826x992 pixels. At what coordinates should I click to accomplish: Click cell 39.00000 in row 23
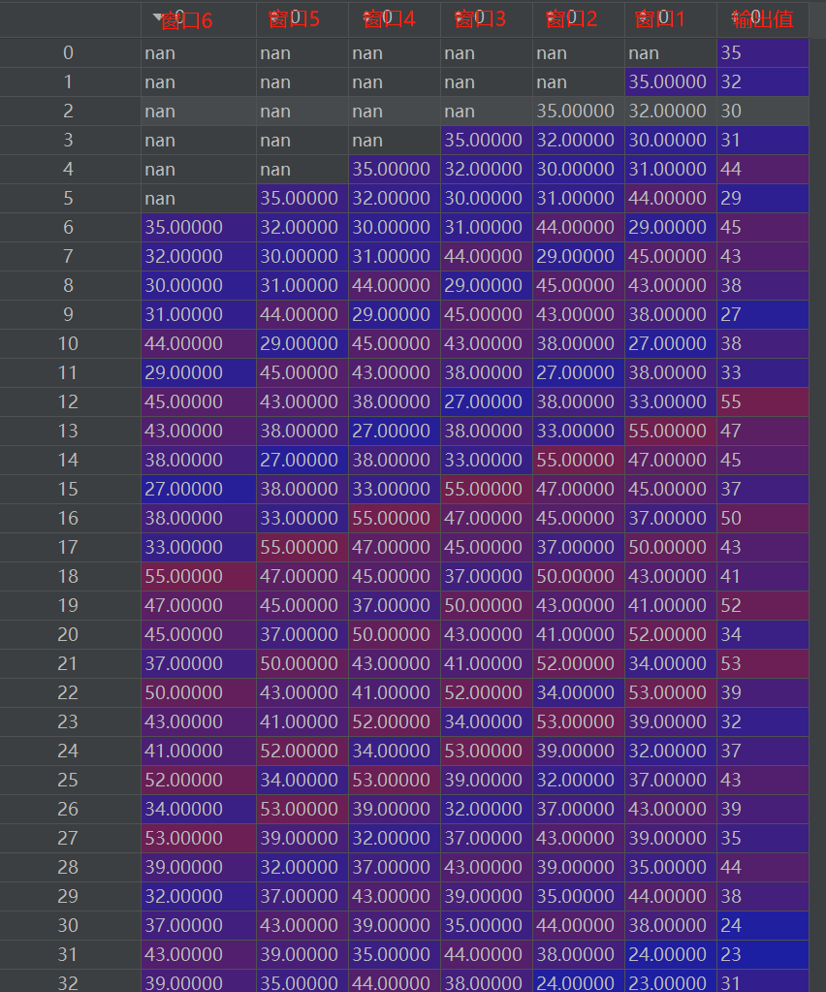coord(671,721)
